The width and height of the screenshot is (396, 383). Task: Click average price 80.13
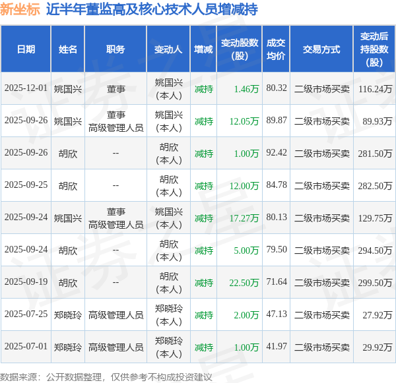coord(277,218)
